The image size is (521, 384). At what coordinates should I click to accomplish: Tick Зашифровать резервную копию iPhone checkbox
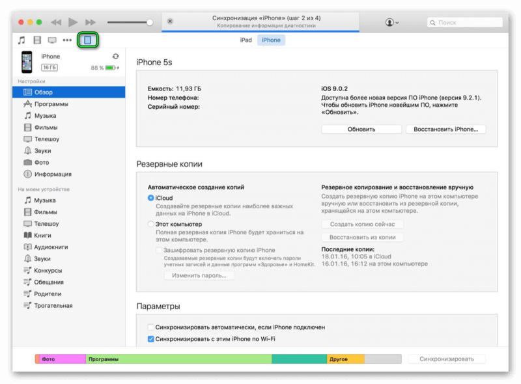pyautogui.click(x=159, y=250)
